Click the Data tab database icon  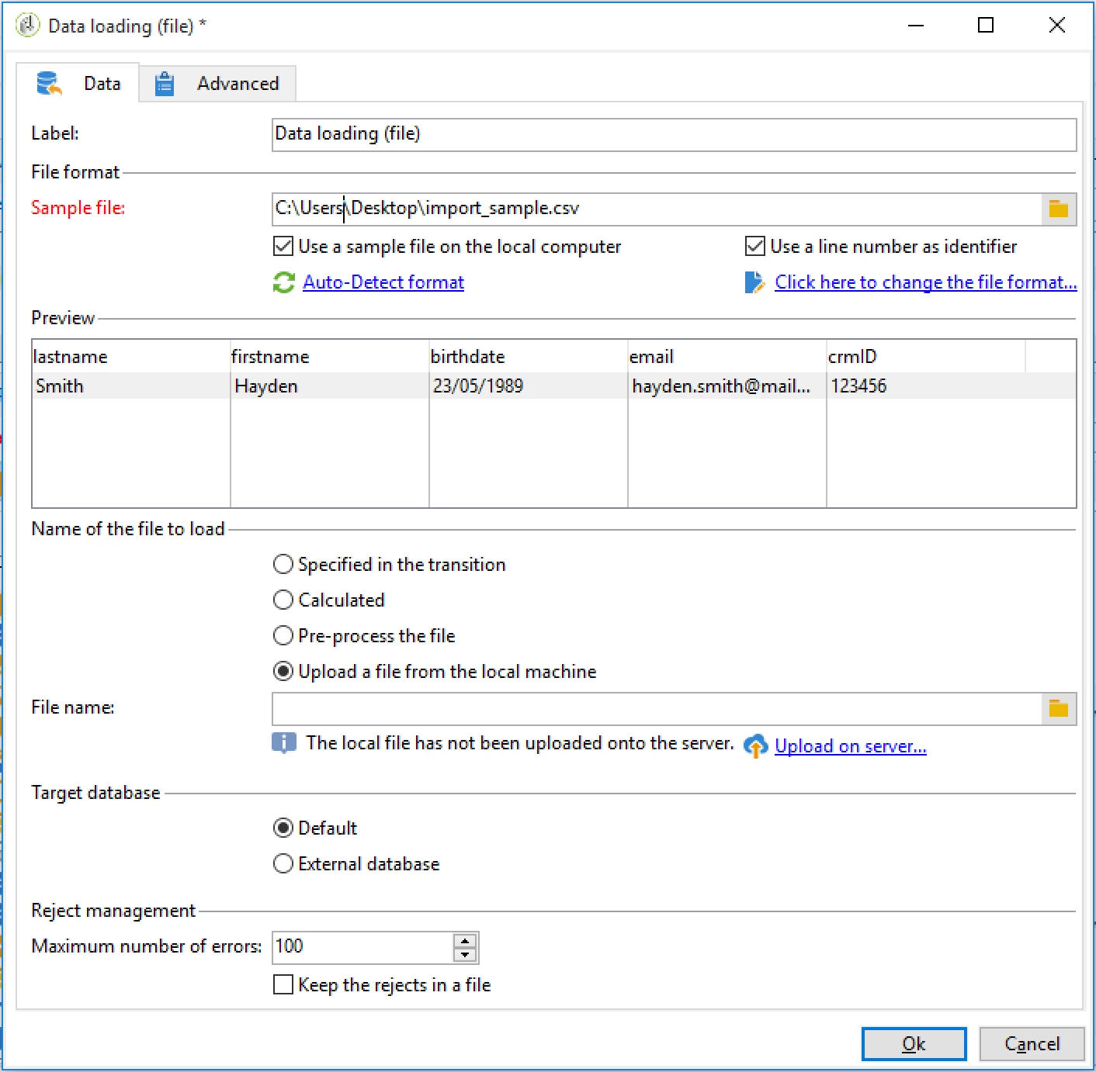coord(49,83)
